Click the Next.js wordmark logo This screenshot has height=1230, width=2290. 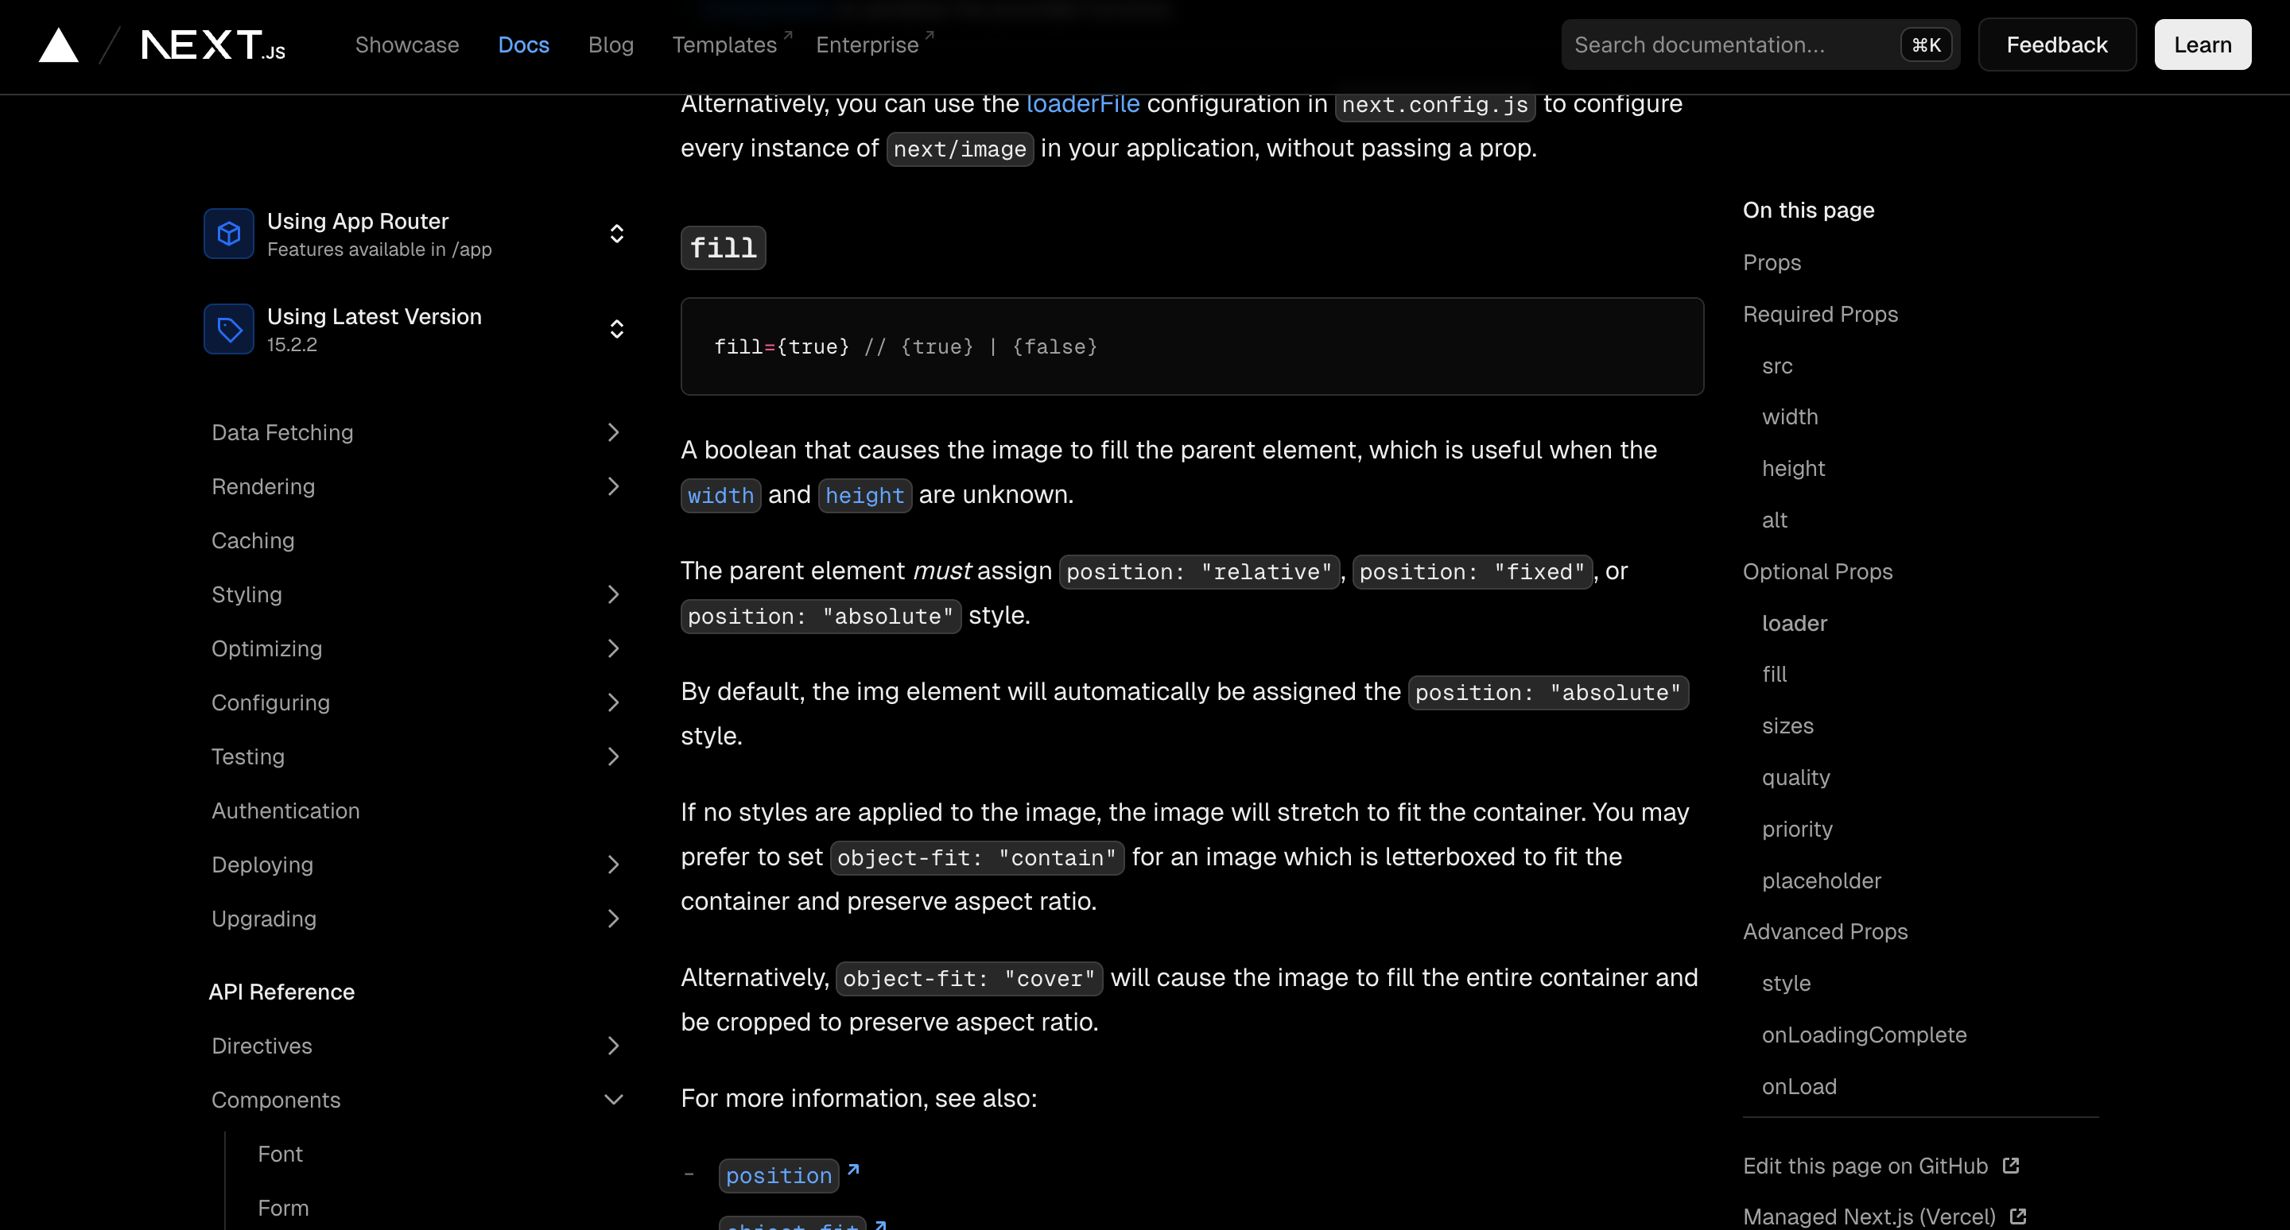213,45
